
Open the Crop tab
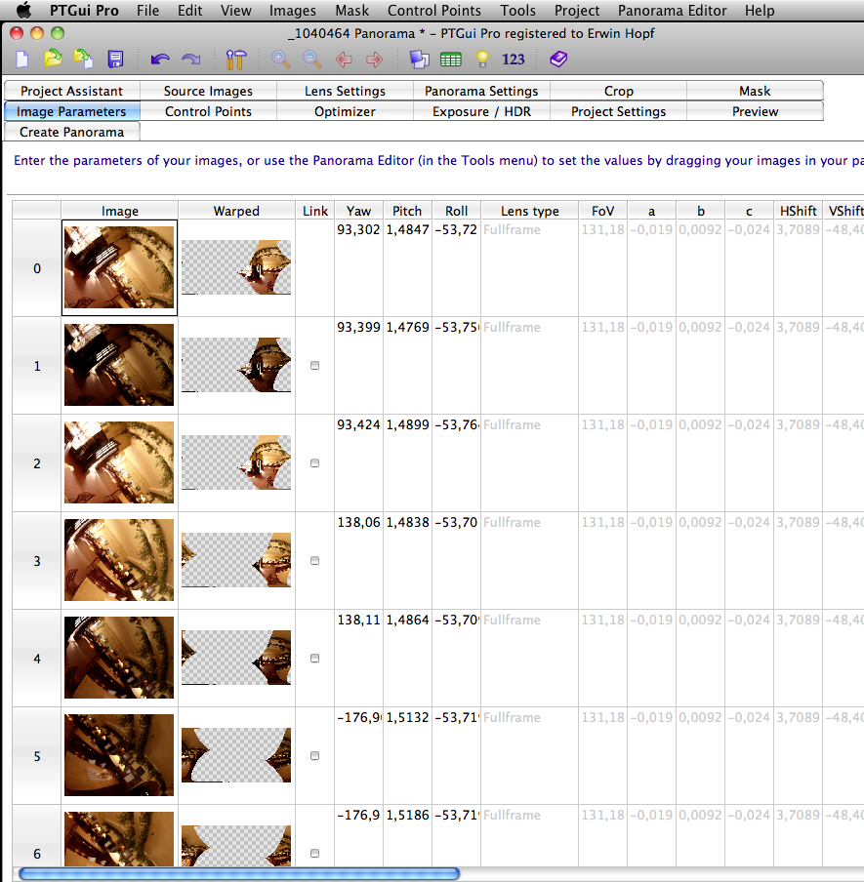619,91
